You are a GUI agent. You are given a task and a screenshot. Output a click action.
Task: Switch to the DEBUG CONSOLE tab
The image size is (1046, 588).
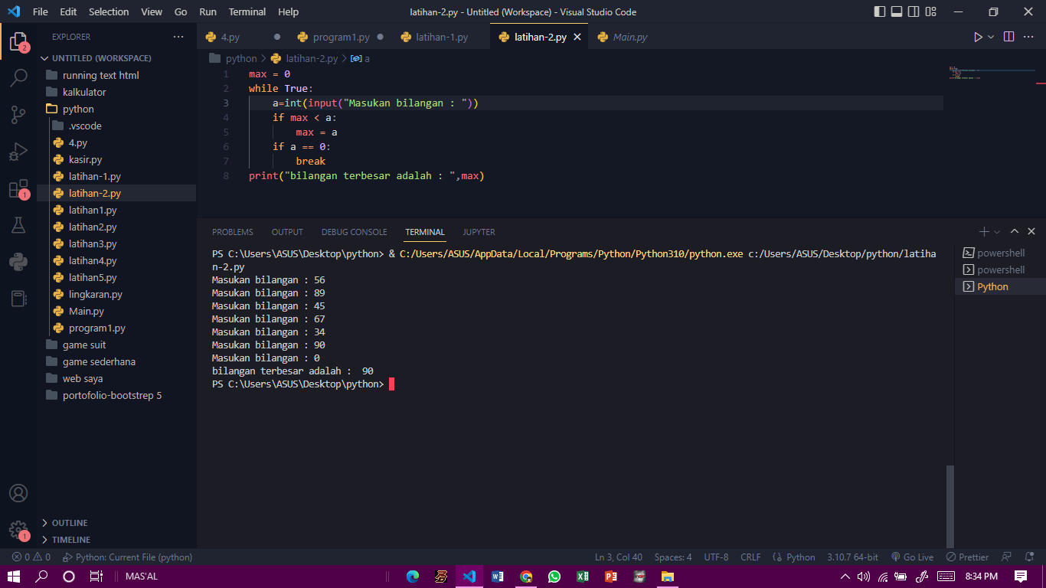tap(355, 232)
